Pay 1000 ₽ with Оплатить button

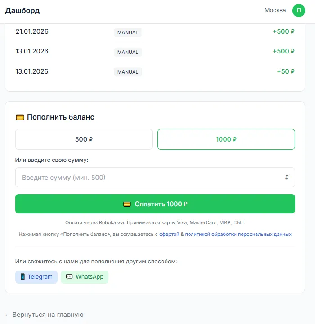coord(155,204)
